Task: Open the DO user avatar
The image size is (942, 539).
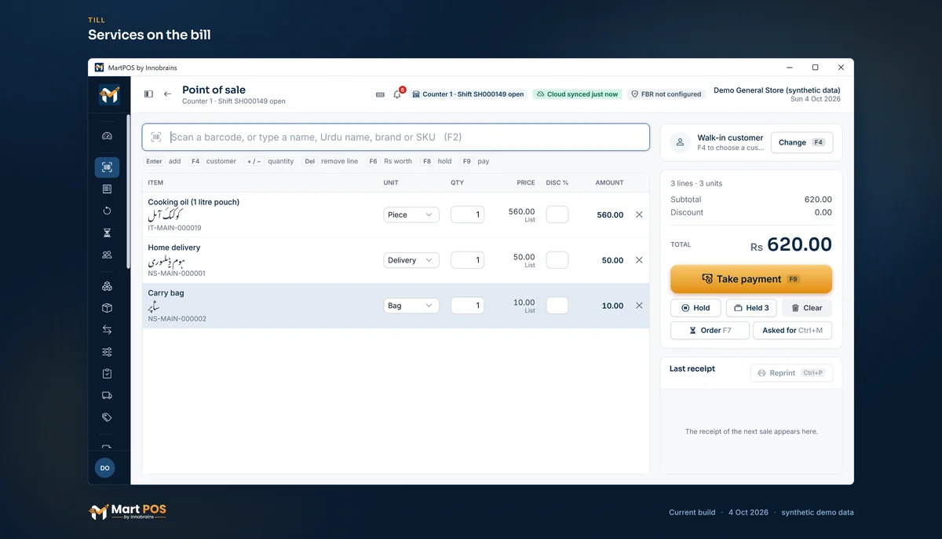Action: (x=105, y=467)
